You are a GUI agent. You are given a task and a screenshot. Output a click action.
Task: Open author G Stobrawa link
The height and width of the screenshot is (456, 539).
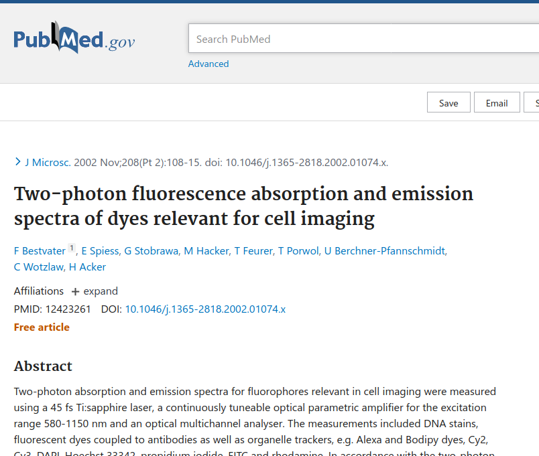tap(152, 251)
